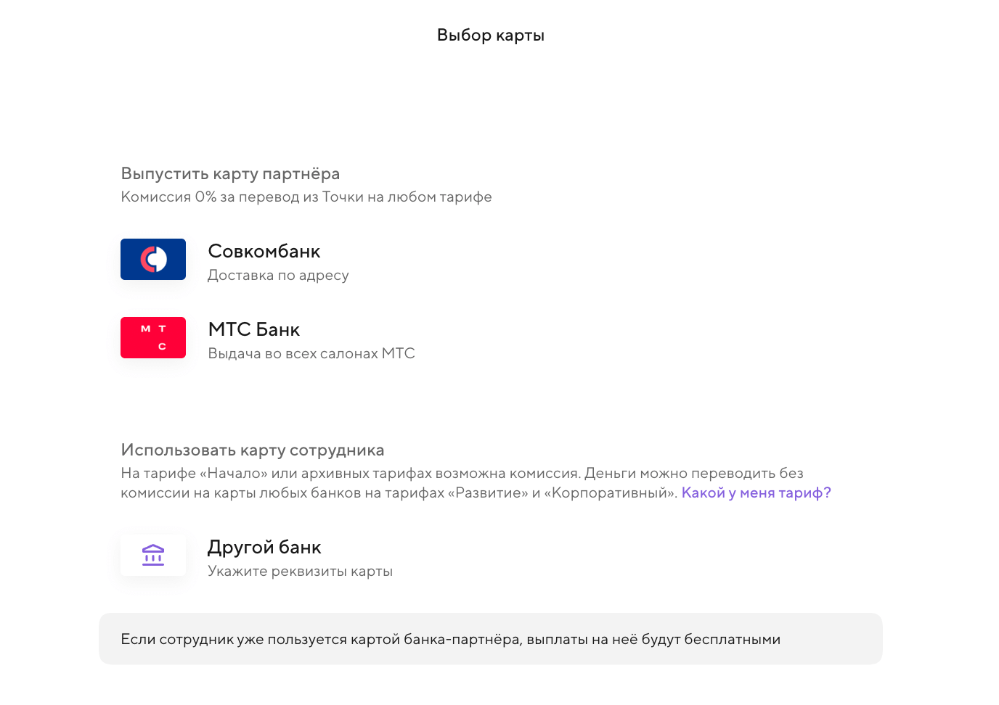999x705 pixels.
Task: Click the purple bank building icon
Action: (x=153, y=556)
